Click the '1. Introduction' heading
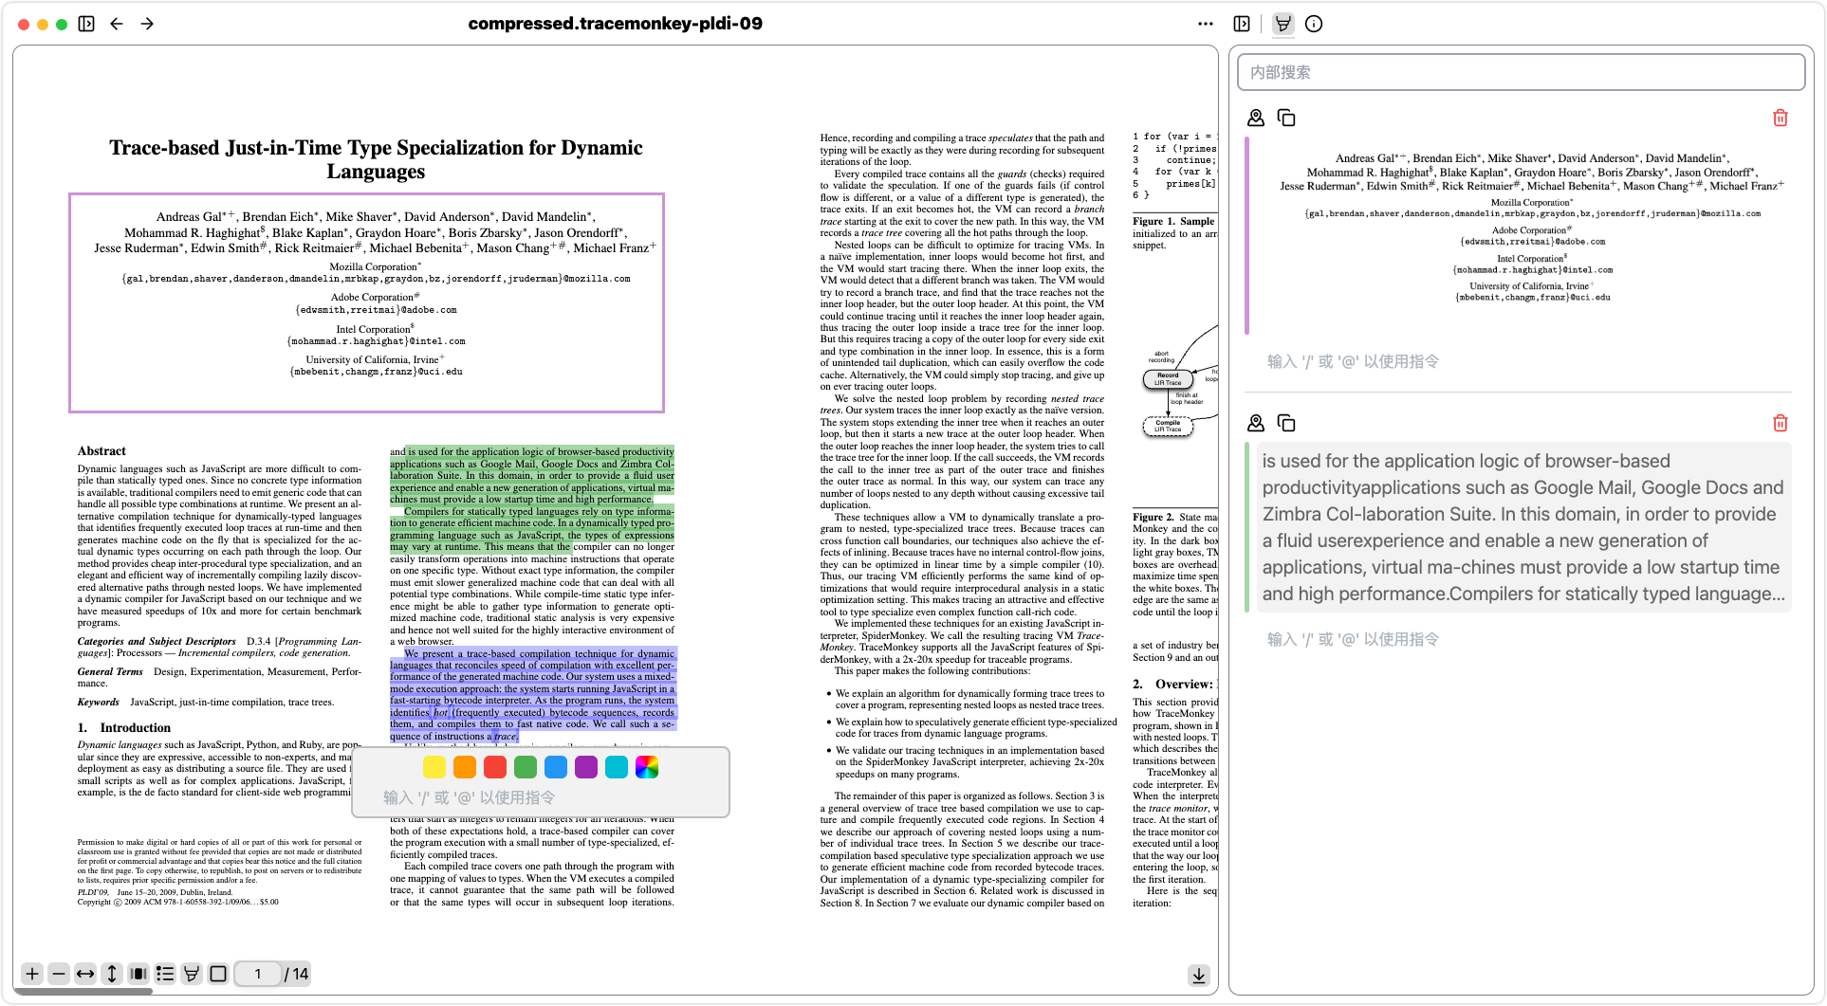Screen dimensions: 1827x1006 pos(124,728)
